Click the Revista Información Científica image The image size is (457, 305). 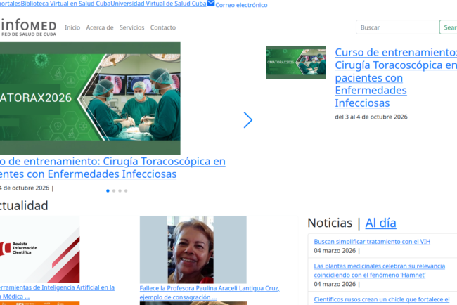[39, 249]
